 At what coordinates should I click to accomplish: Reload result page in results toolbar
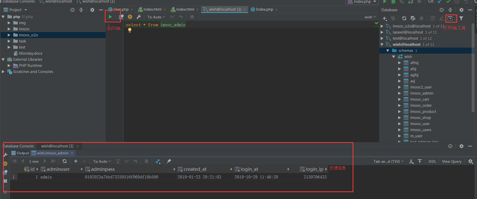65,161
